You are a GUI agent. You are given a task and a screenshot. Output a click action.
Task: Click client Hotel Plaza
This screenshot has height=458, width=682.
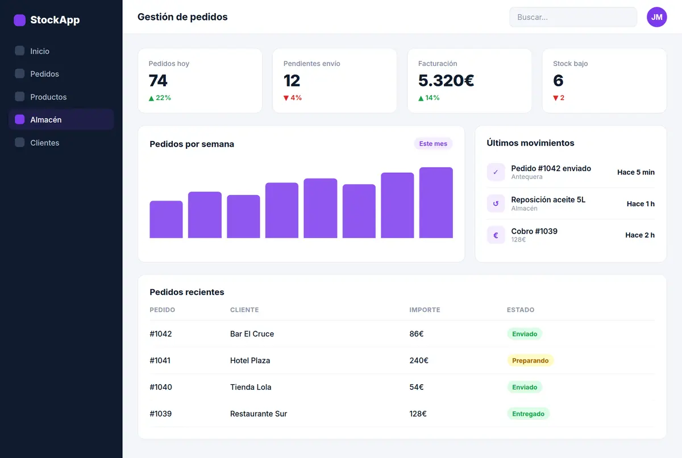(250, 360)
